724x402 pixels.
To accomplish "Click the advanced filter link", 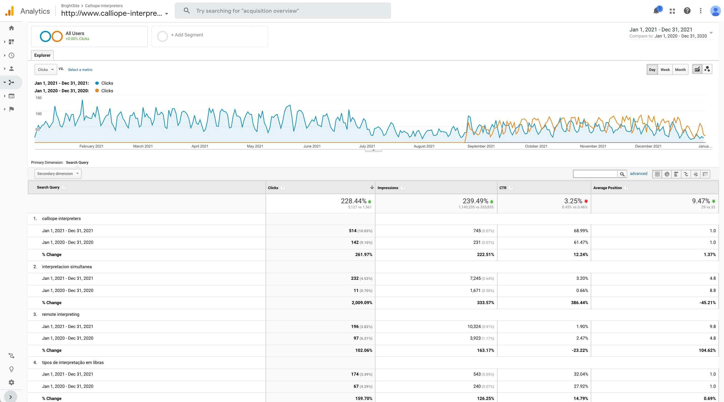I will [x=638, y=174].
